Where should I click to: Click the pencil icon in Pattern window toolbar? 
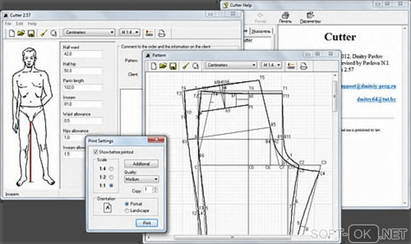[186, 66]
